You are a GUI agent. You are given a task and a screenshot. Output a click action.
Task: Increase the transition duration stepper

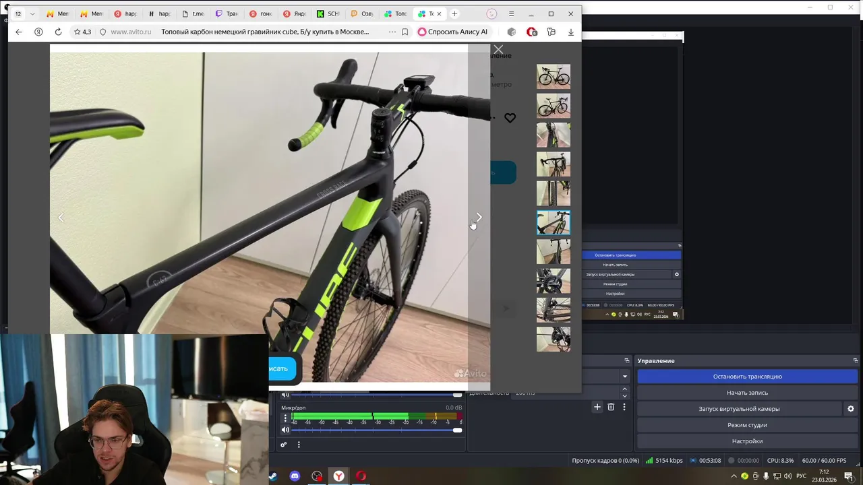[624, 389]
